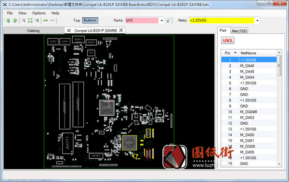Sort by the Pin column header
Screen dimensions: 289x182
pyautogui.click(x=230, y=53)
